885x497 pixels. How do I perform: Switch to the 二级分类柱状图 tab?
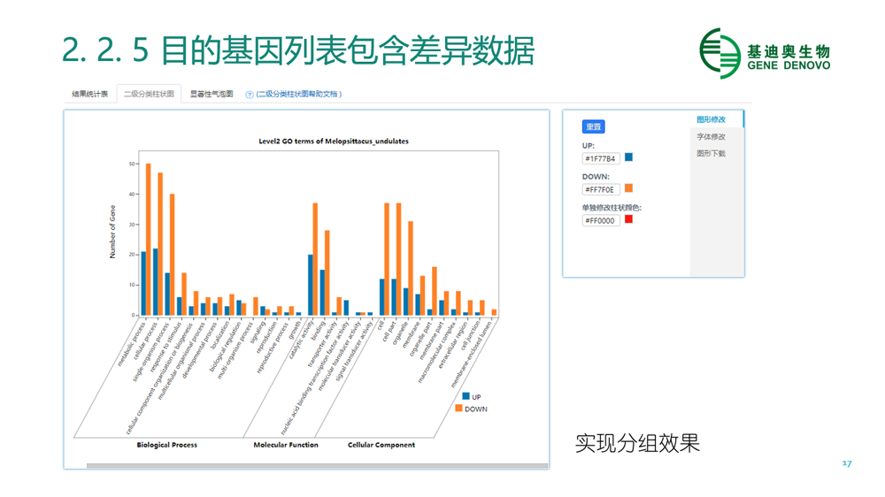tap(149, 95)
